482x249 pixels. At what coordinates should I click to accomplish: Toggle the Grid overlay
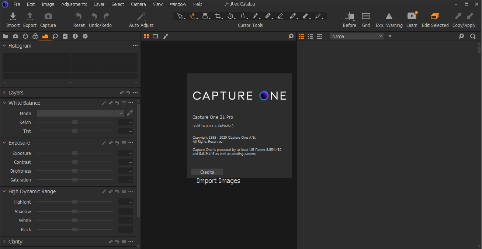click(366, 16)
